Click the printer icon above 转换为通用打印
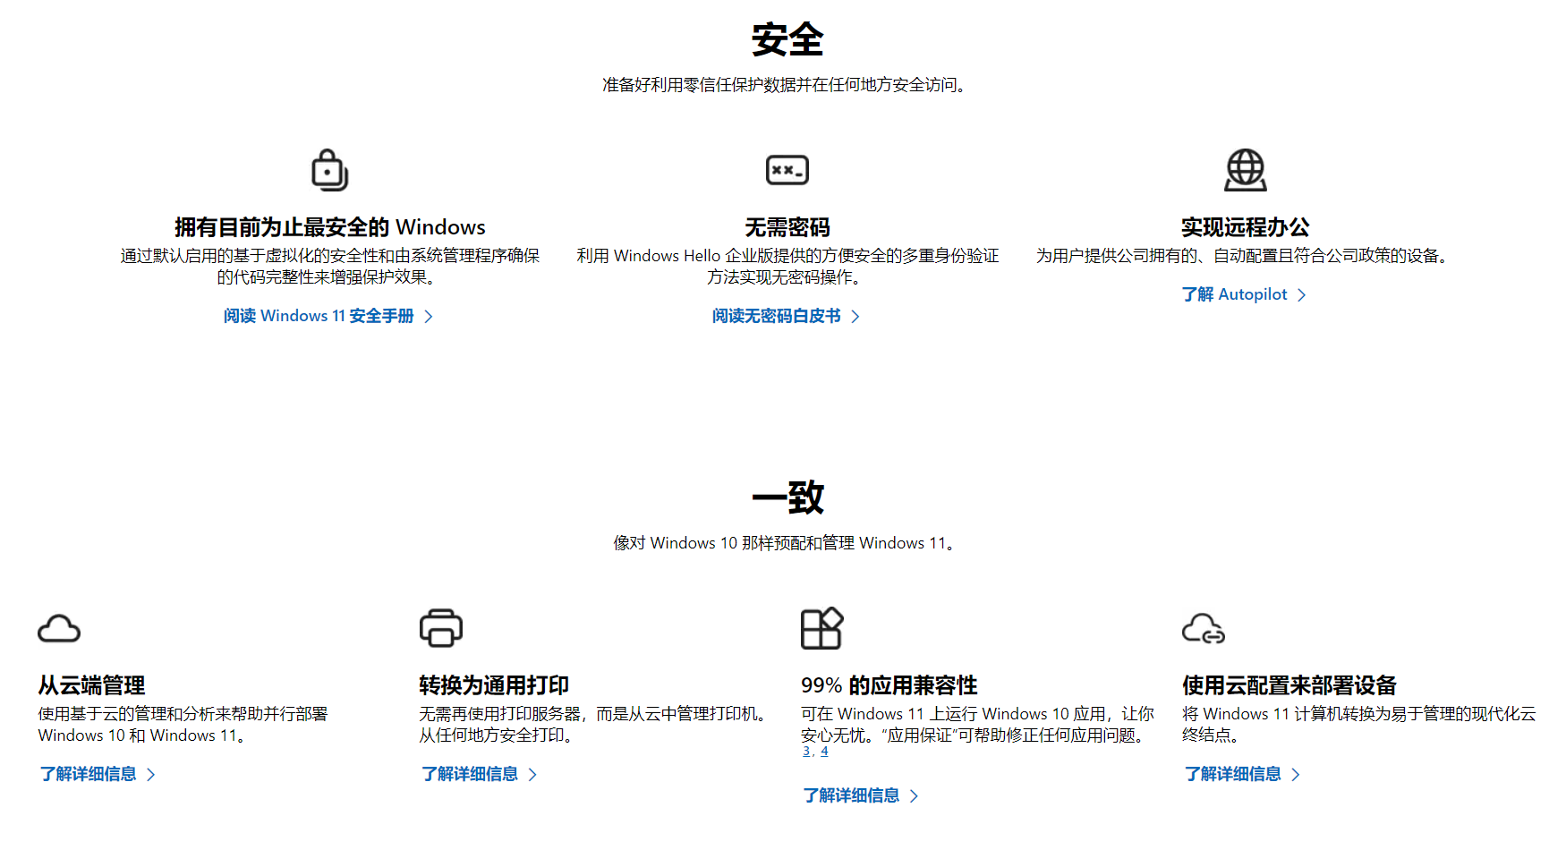The image size is (1566, 850). click(441, 628)
